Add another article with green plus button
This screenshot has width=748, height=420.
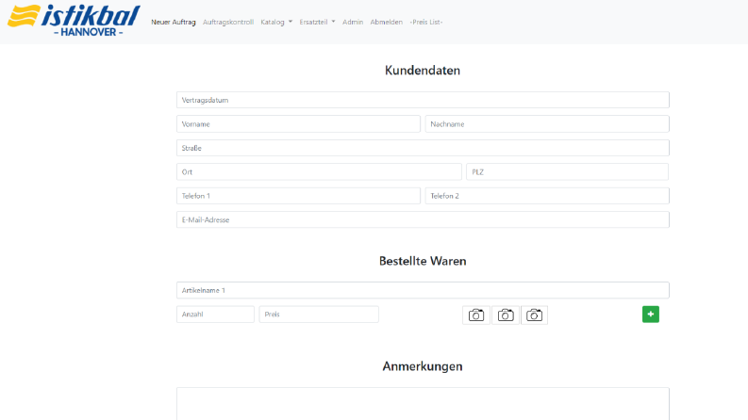coord(651,315)
